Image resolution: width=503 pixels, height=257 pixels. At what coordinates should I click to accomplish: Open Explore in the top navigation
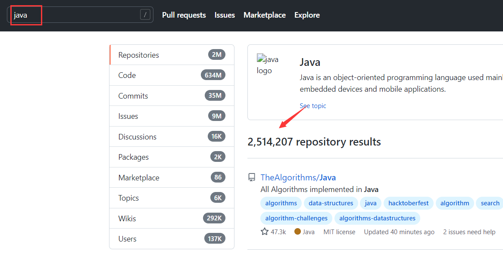307,15
